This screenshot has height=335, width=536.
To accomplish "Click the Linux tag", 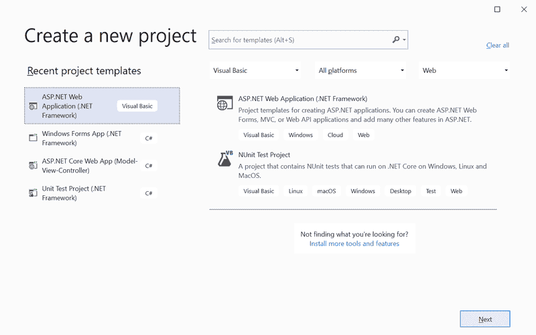I will pyautogui.click(x=295, y=191).
